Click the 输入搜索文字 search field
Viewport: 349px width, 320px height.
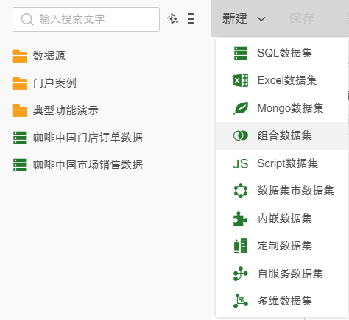pos(86,19)
